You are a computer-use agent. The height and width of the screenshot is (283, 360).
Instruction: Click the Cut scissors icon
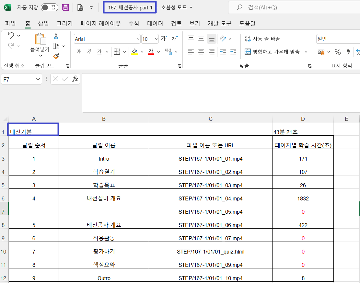coord(56,36)
